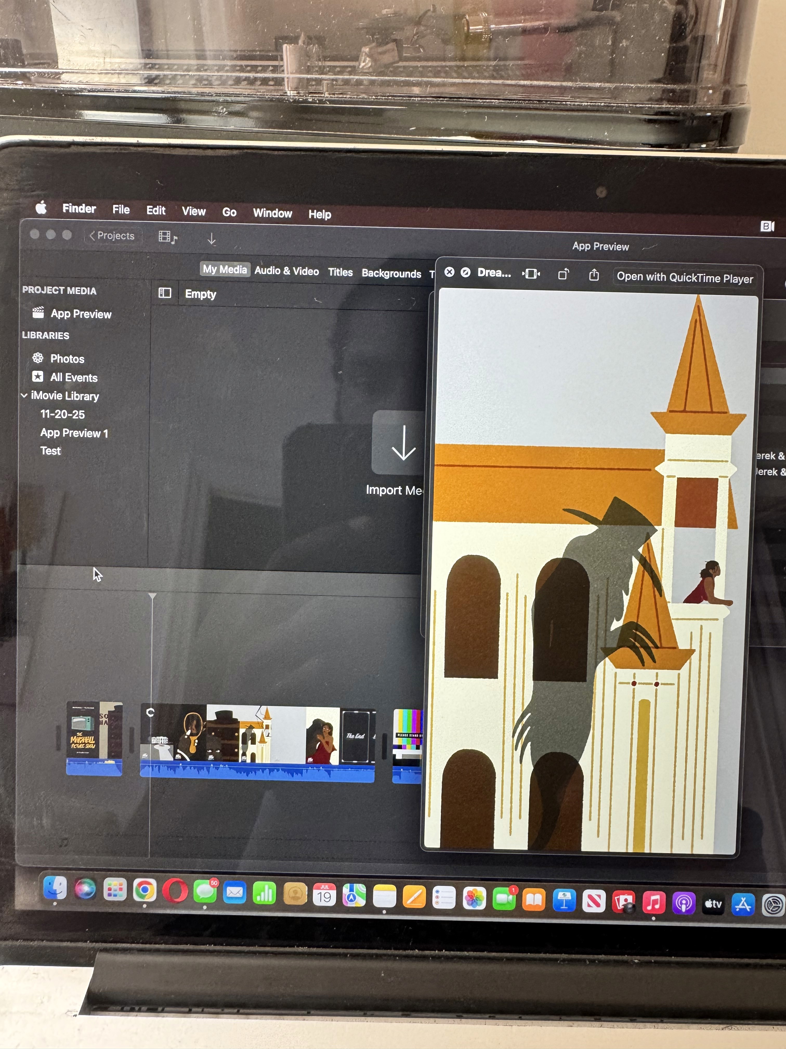This screenshot has width=786, height=1049.
Task: Open the media import toolbar icon (filmstrip with note)
Action: [168, 237]
